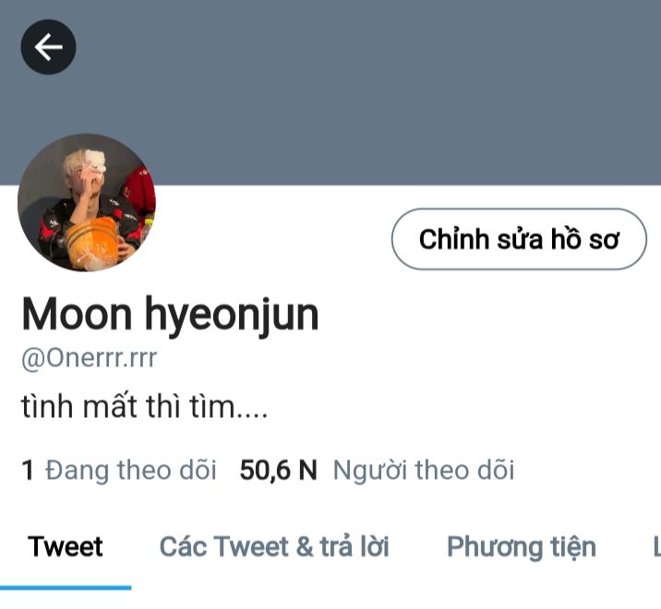Select the Tweet tab

click(x=66, y=546)
